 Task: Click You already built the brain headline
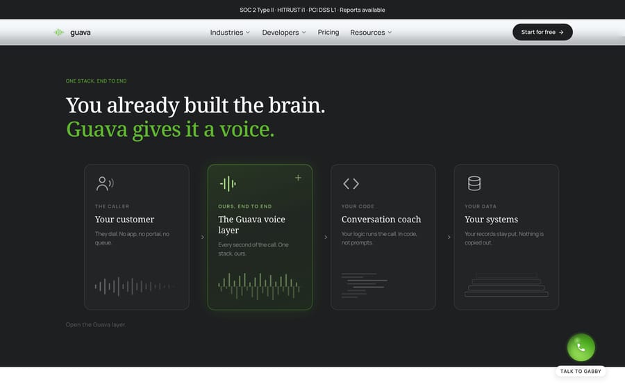[195, 106]
